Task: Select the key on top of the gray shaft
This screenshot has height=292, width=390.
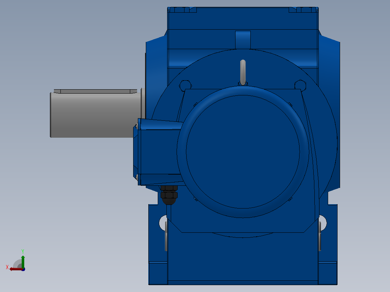Action: pyautogui.click(x=96, y=91)
